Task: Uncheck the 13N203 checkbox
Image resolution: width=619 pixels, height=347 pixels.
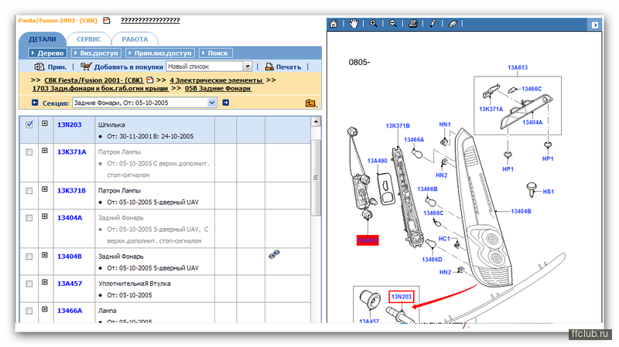Action: click(29, 124)
